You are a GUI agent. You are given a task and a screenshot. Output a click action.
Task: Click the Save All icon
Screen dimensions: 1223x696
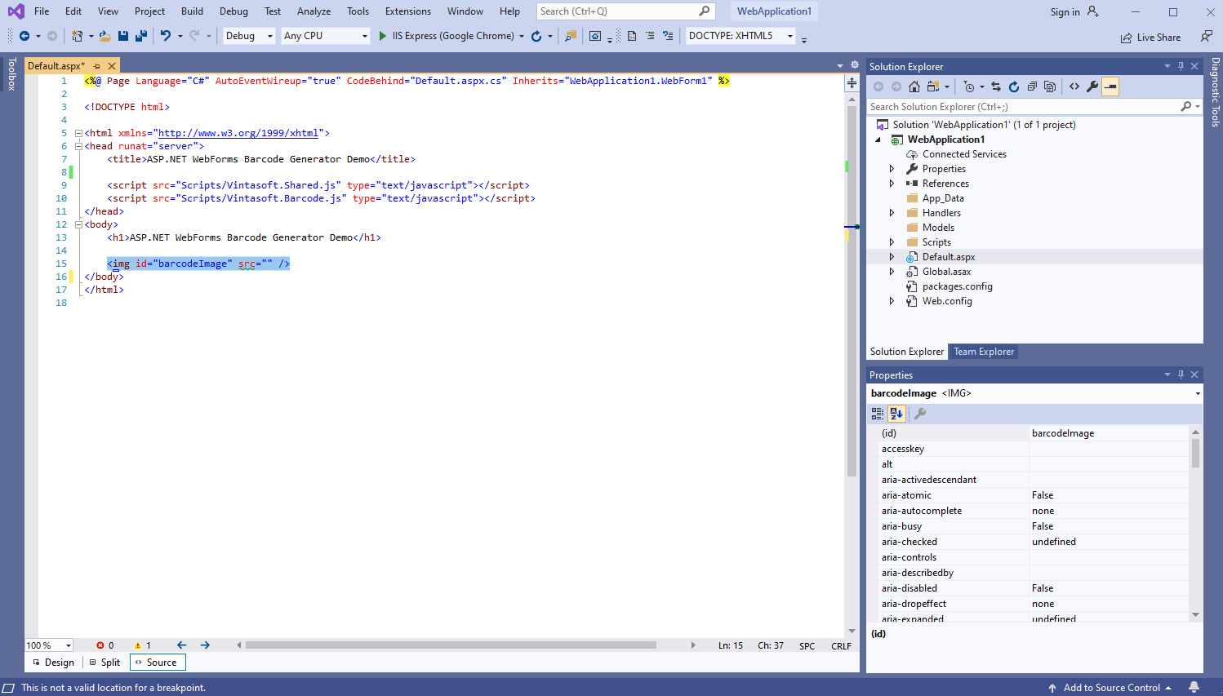click(140, 36)
